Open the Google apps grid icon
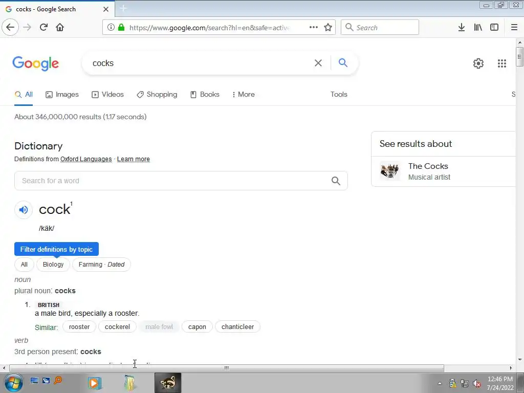Viewport: 524px width, 393px height. click(502, 63)
